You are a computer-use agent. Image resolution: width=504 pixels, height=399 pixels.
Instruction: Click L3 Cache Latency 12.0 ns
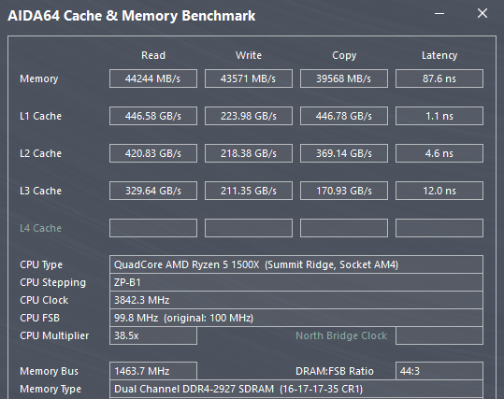click(439, 191)
